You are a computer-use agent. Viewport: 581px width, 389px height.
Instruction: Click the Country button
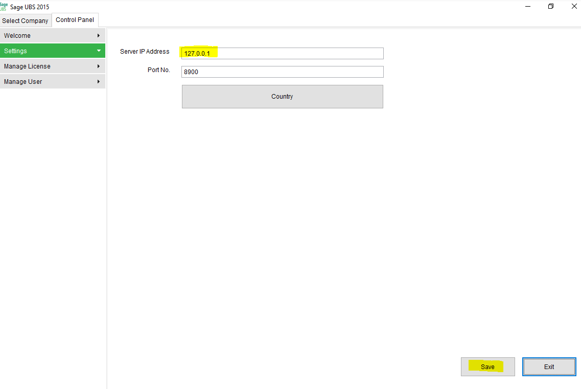pos(283,97)
